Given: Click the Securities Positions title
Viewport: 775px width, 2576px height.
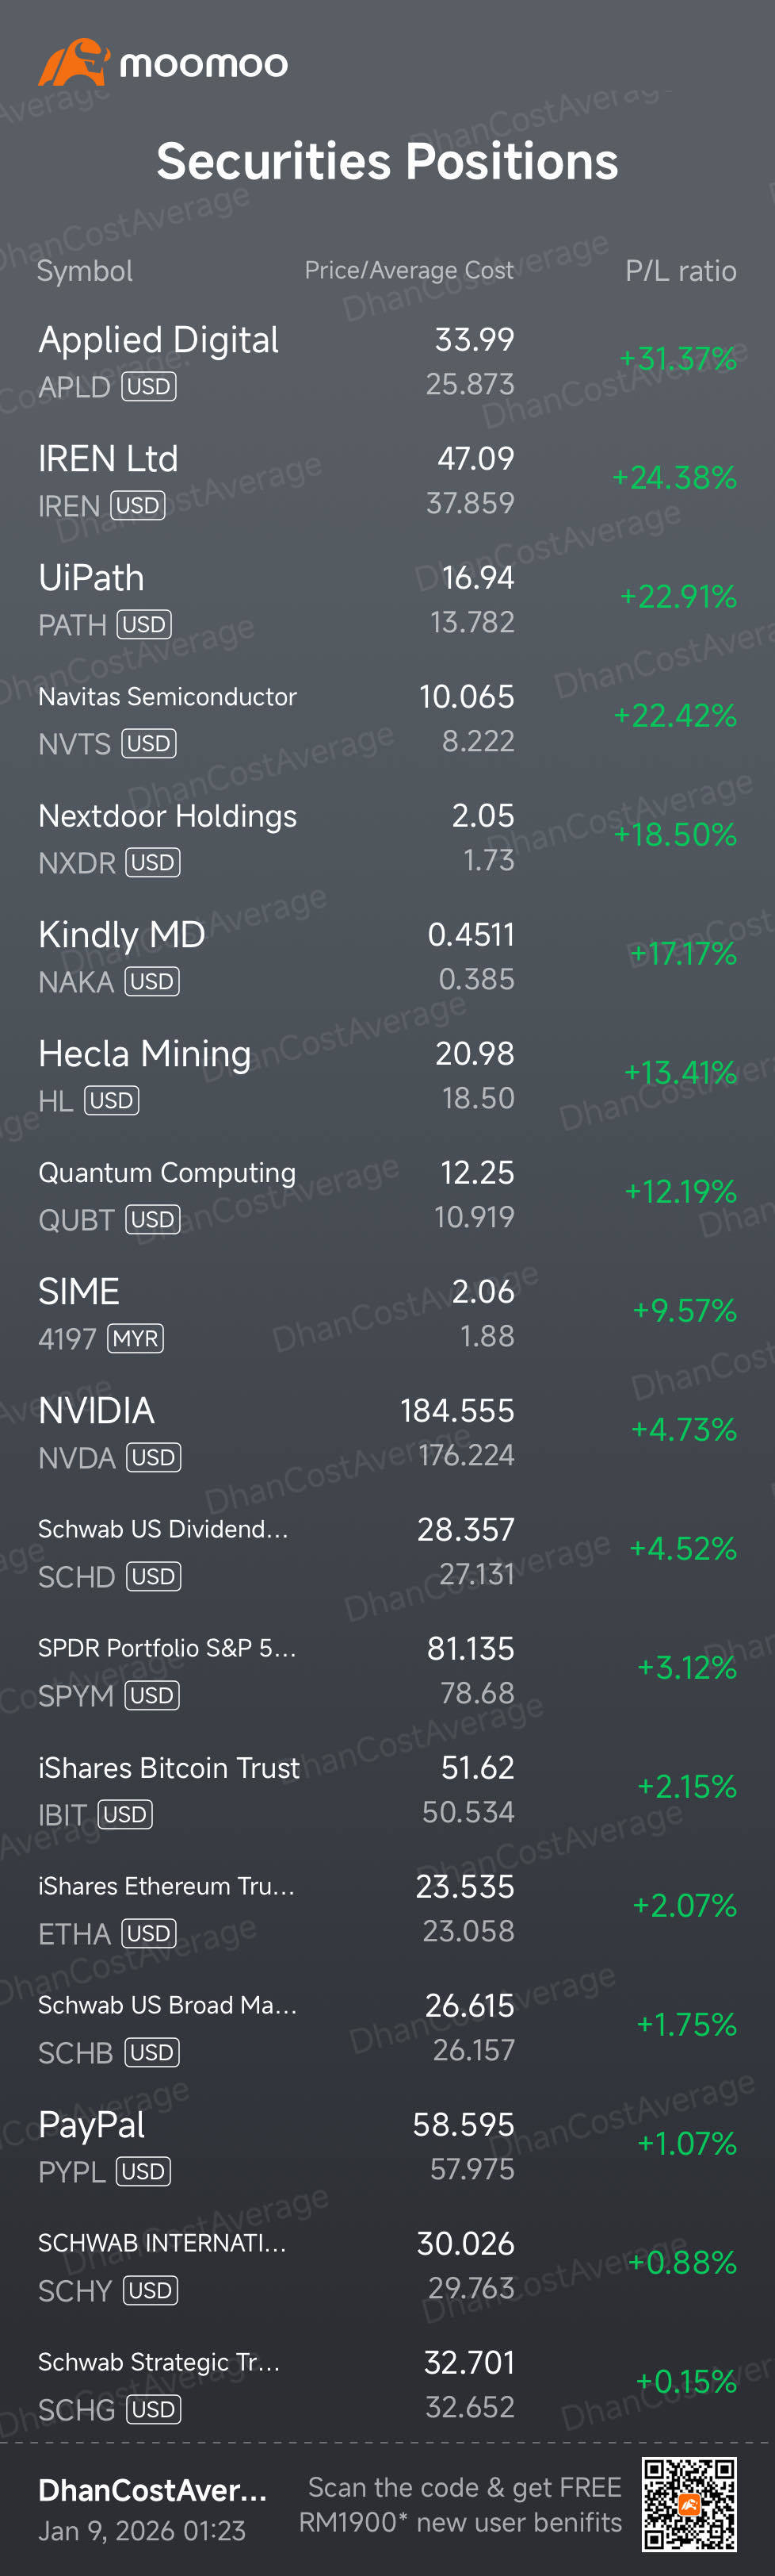Looking at the screenshot, I should coord(387,161).
